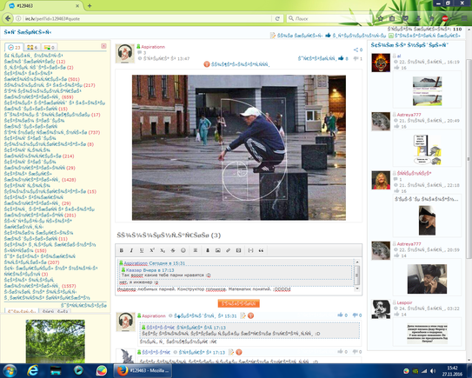Bookmark this page with the star icon
Screen dimensions: 472x378
point(380,18)
